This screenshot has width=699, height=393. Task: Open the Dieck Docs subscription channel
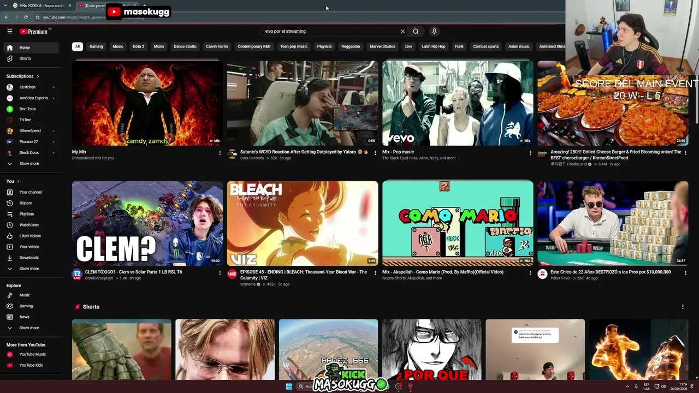click(31, 153)
